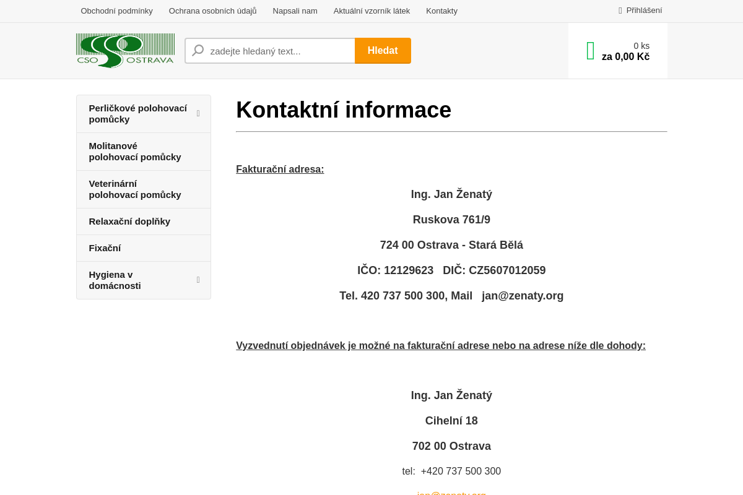Click Přihlášení to log in
The image size is (743, 495).
644,10
